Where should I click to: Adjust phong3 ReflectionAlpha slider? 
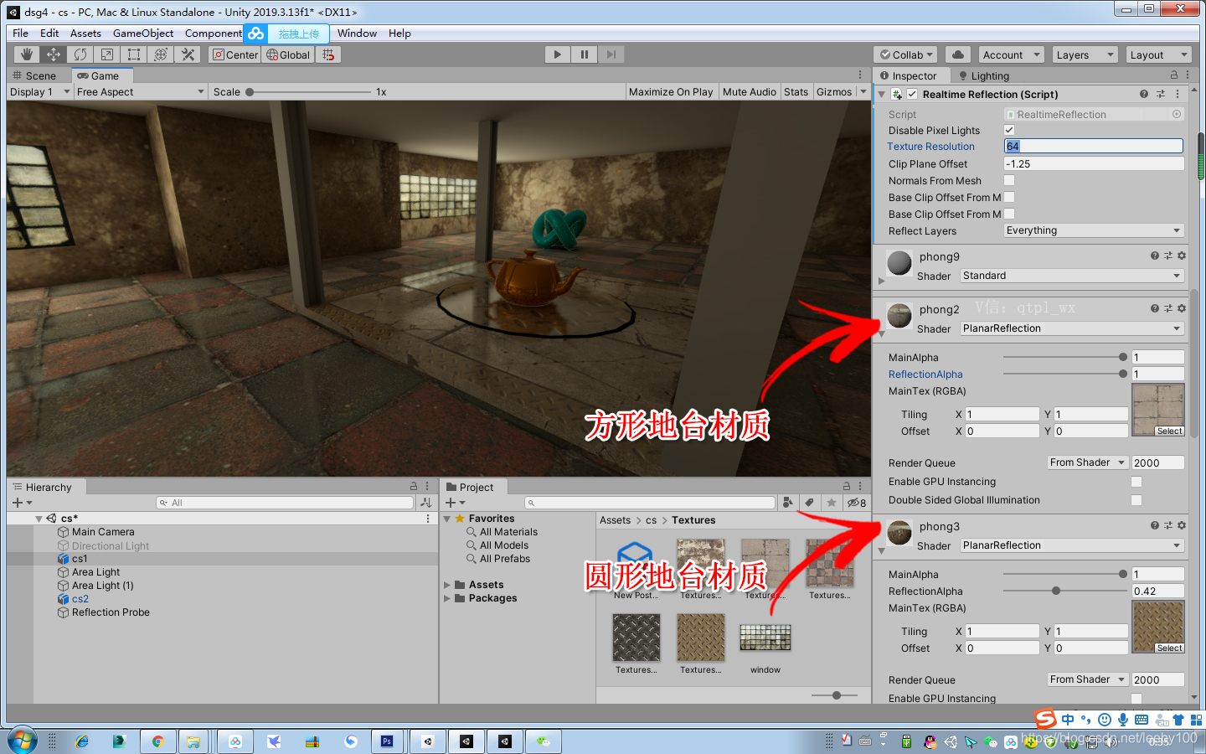[x=1063, y=591]
